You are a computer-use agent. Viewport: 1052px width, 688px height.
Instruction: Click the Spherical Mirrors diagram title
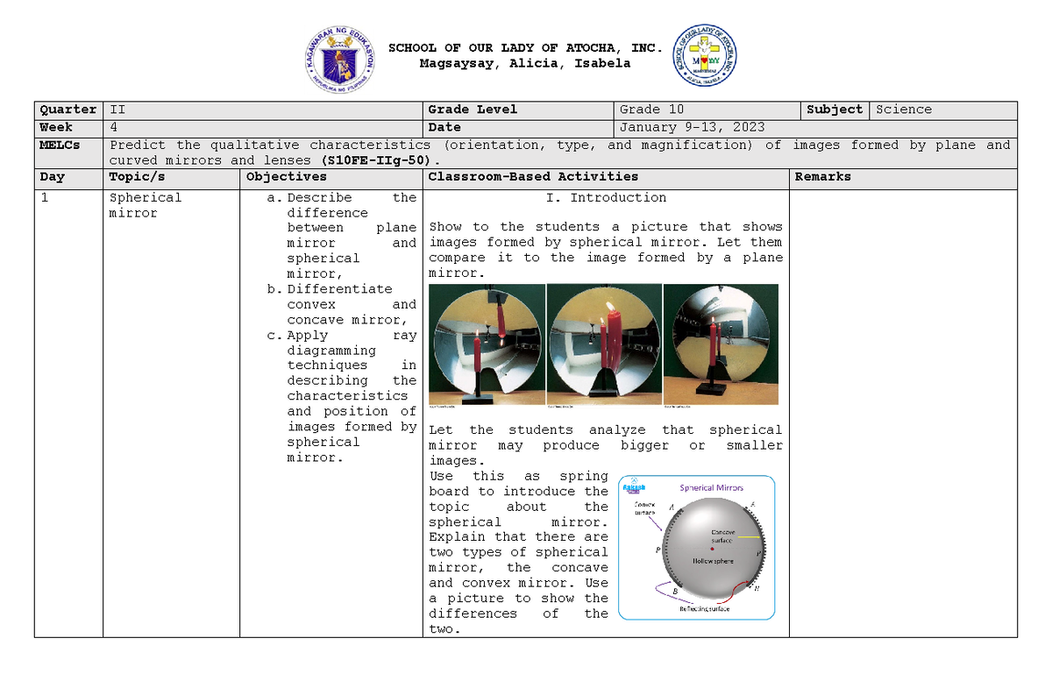[x=712, y=488]
